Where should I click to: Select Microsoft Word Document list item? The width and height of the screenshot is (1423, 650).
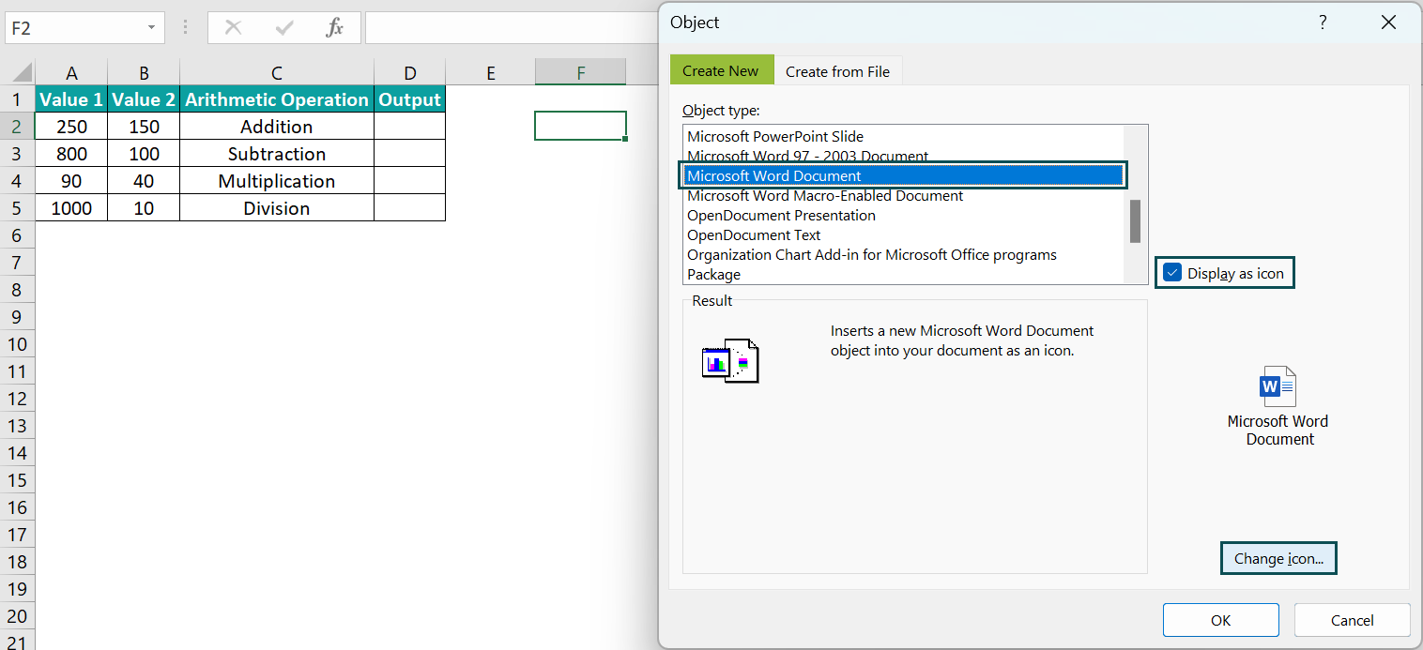(904, 175)
